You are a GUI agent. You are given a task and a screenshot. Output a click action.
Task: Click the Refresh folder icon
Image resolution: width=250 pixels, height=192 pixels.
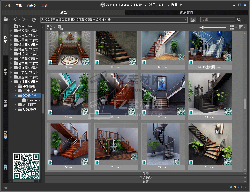click(x=34, y=20)
